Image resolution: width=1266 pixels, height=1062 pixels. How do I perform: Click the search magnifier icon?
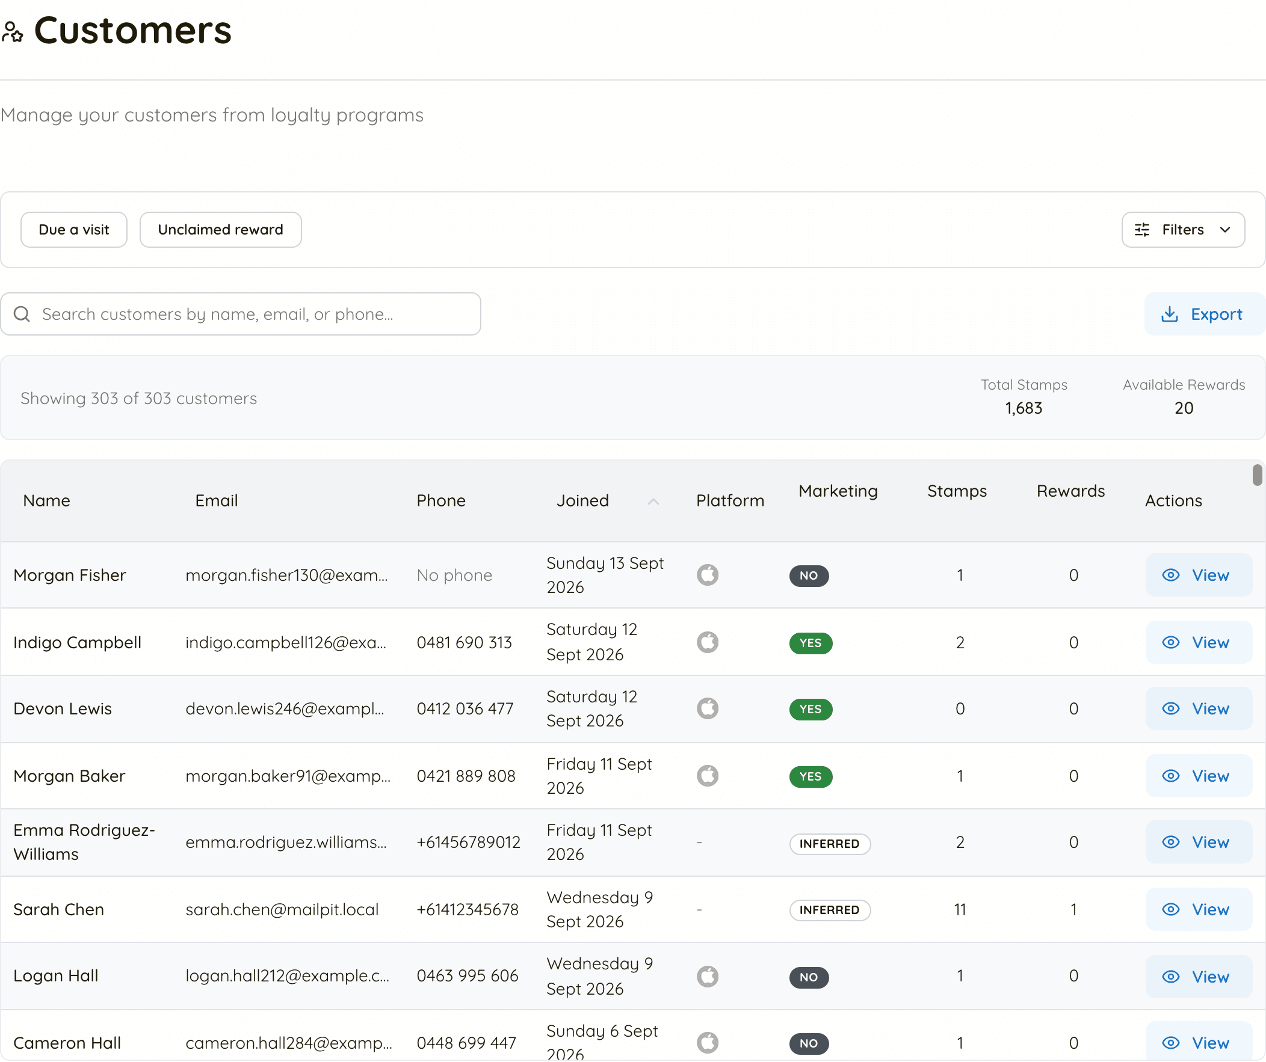pyautogui.click(x=22, y=314)
